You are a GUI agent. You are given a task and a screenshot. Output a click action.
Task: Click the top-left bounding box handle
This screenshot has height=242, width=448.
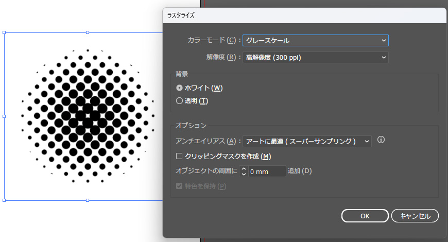click(5, 32)
